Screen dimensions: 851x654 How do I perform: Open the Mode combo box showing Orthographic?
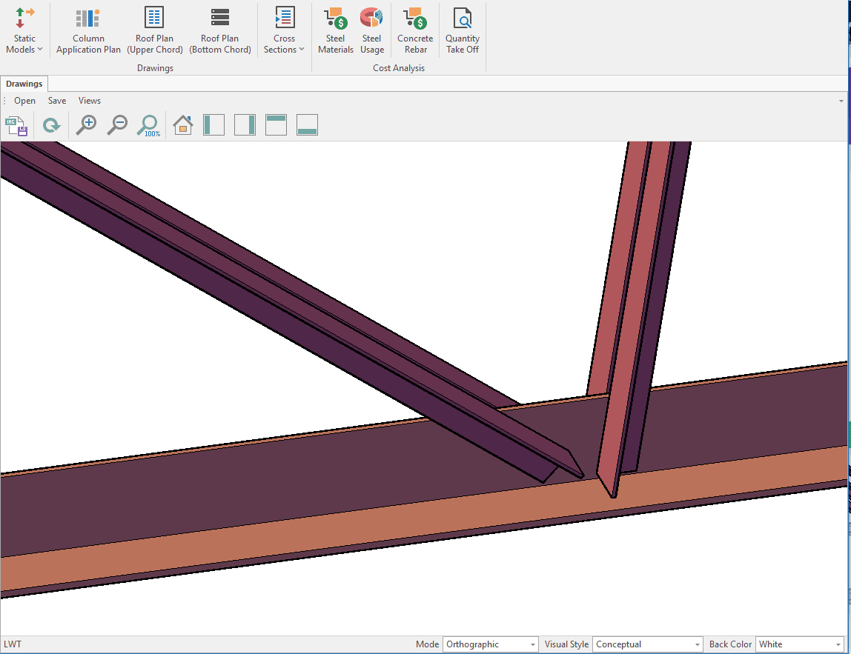pos(490,644)
